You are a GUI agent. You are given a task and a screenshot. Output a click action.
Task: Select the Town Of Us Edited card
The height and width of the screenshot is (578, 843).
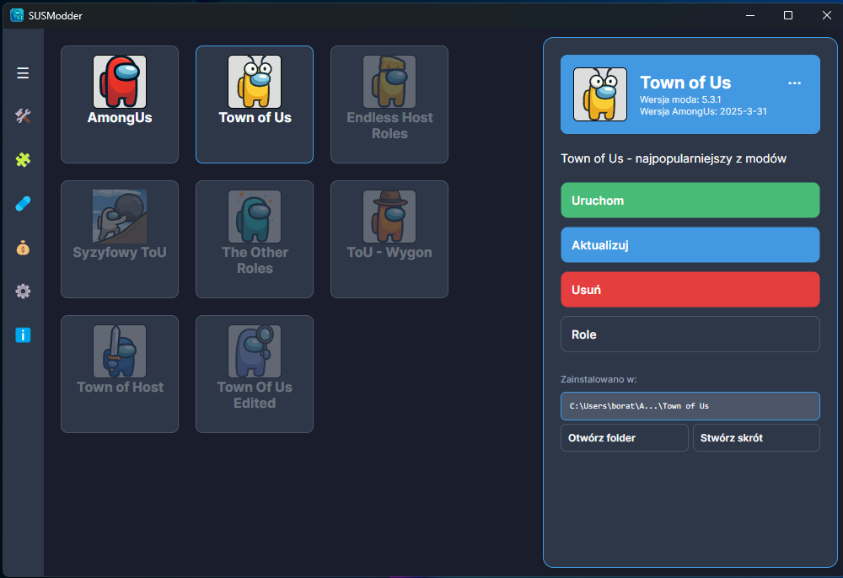pos(255,374)
